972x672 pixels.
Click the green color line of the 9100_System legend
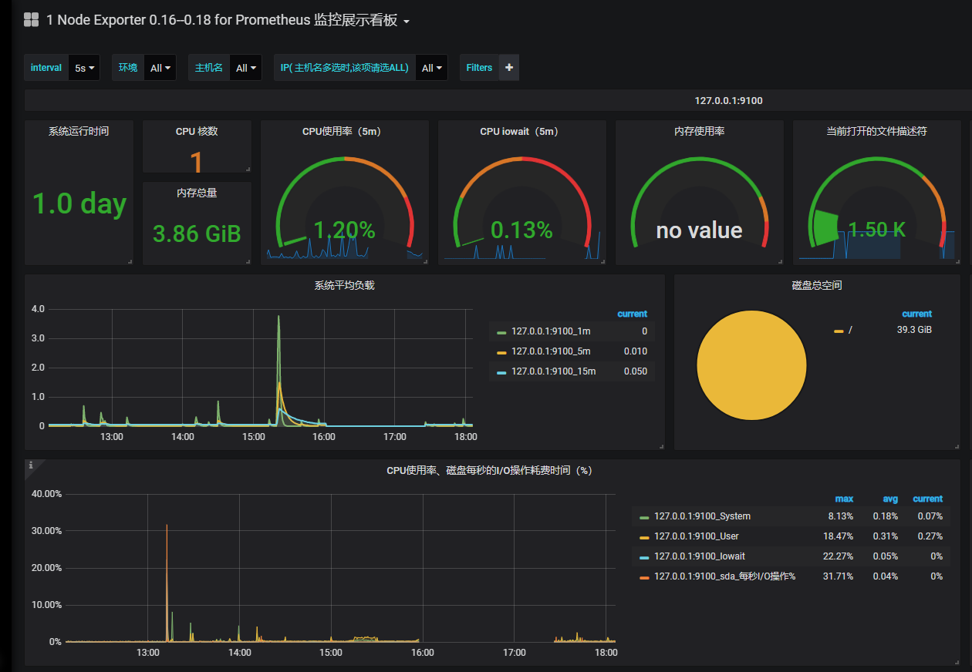(644, 517)
